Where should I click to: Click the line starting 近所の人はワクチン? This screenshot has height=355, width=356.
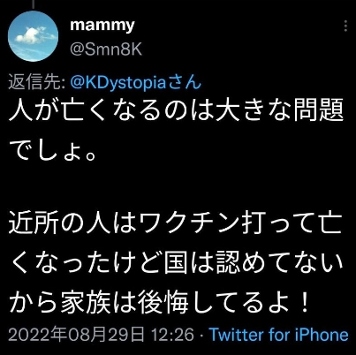(x=176, y=224)
